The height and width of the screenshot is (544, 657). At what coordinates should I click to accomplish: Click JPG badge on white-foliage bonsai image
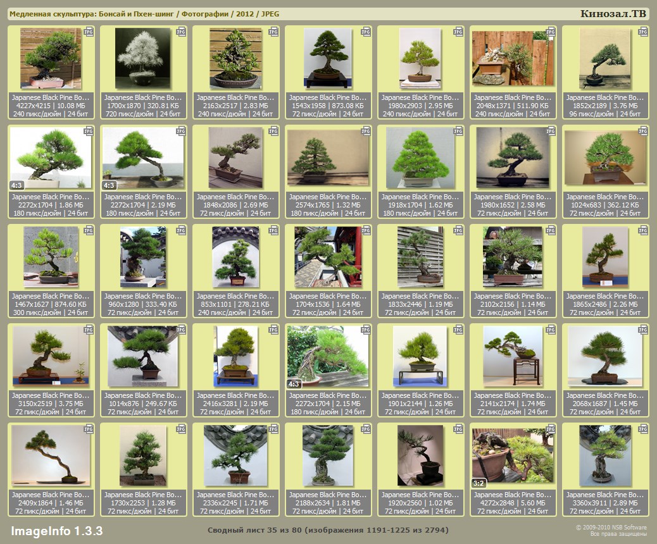click(181, 32)
